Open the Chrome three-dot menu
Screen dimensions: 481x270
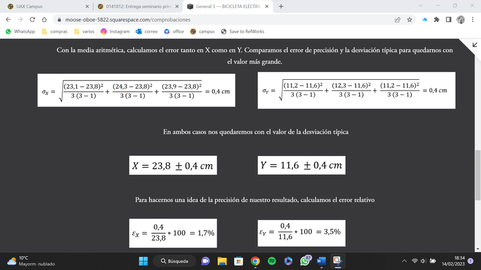(472, 20)
